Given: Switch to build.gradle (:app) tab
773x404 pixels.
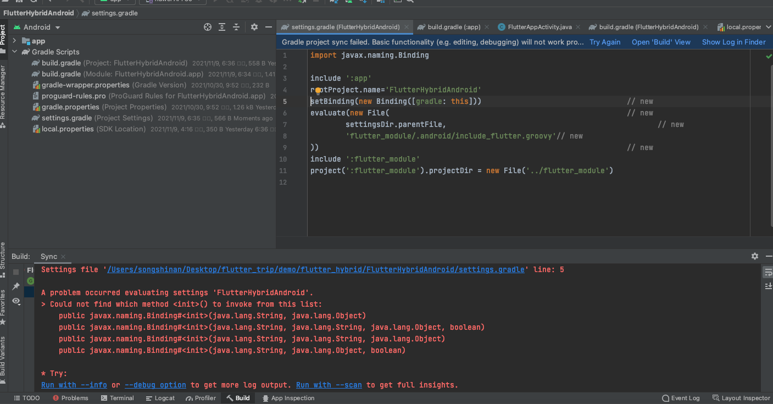Looking at the screenshot, I should [454, 27].
